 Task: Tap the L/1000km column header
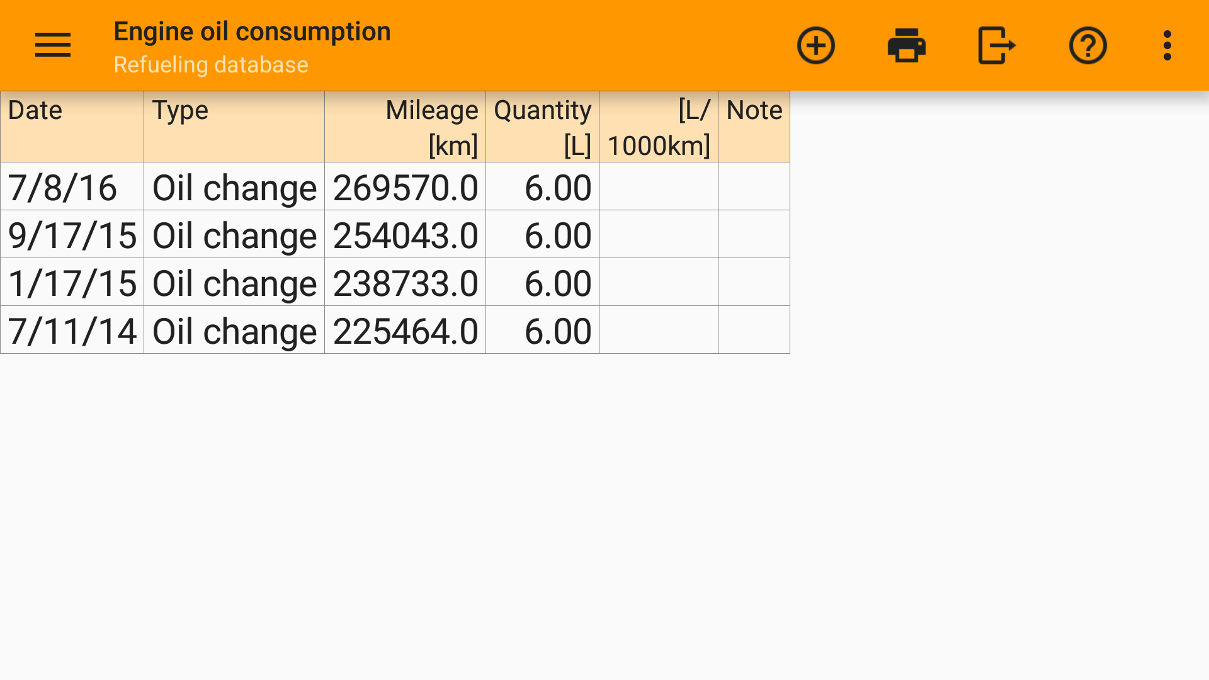coord(658,127)
